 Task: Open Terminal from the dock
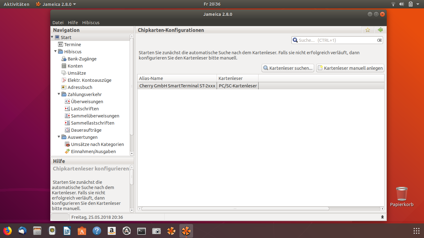coord(142,231)
